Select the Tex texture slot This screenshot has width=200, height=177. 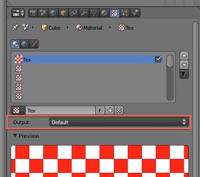88,59
